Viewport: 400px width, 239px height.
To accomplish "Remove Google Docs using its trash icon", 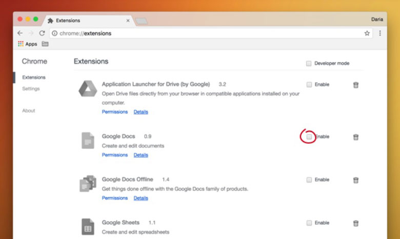I will tap(355, 137).
